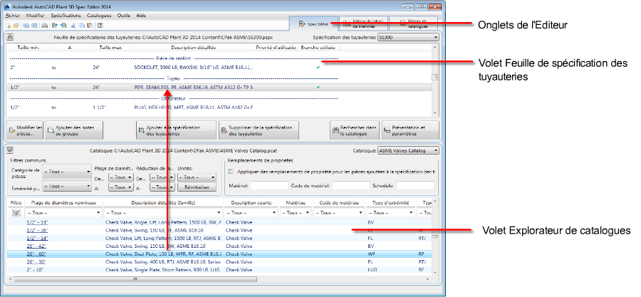641x297 pixels.
Task: Open the Type d'extrémité column filter
Action: (x=390, y=213)
